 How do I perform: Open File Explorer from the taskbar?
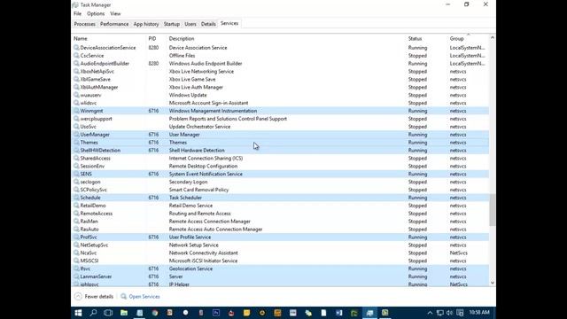tap(124, 313)
